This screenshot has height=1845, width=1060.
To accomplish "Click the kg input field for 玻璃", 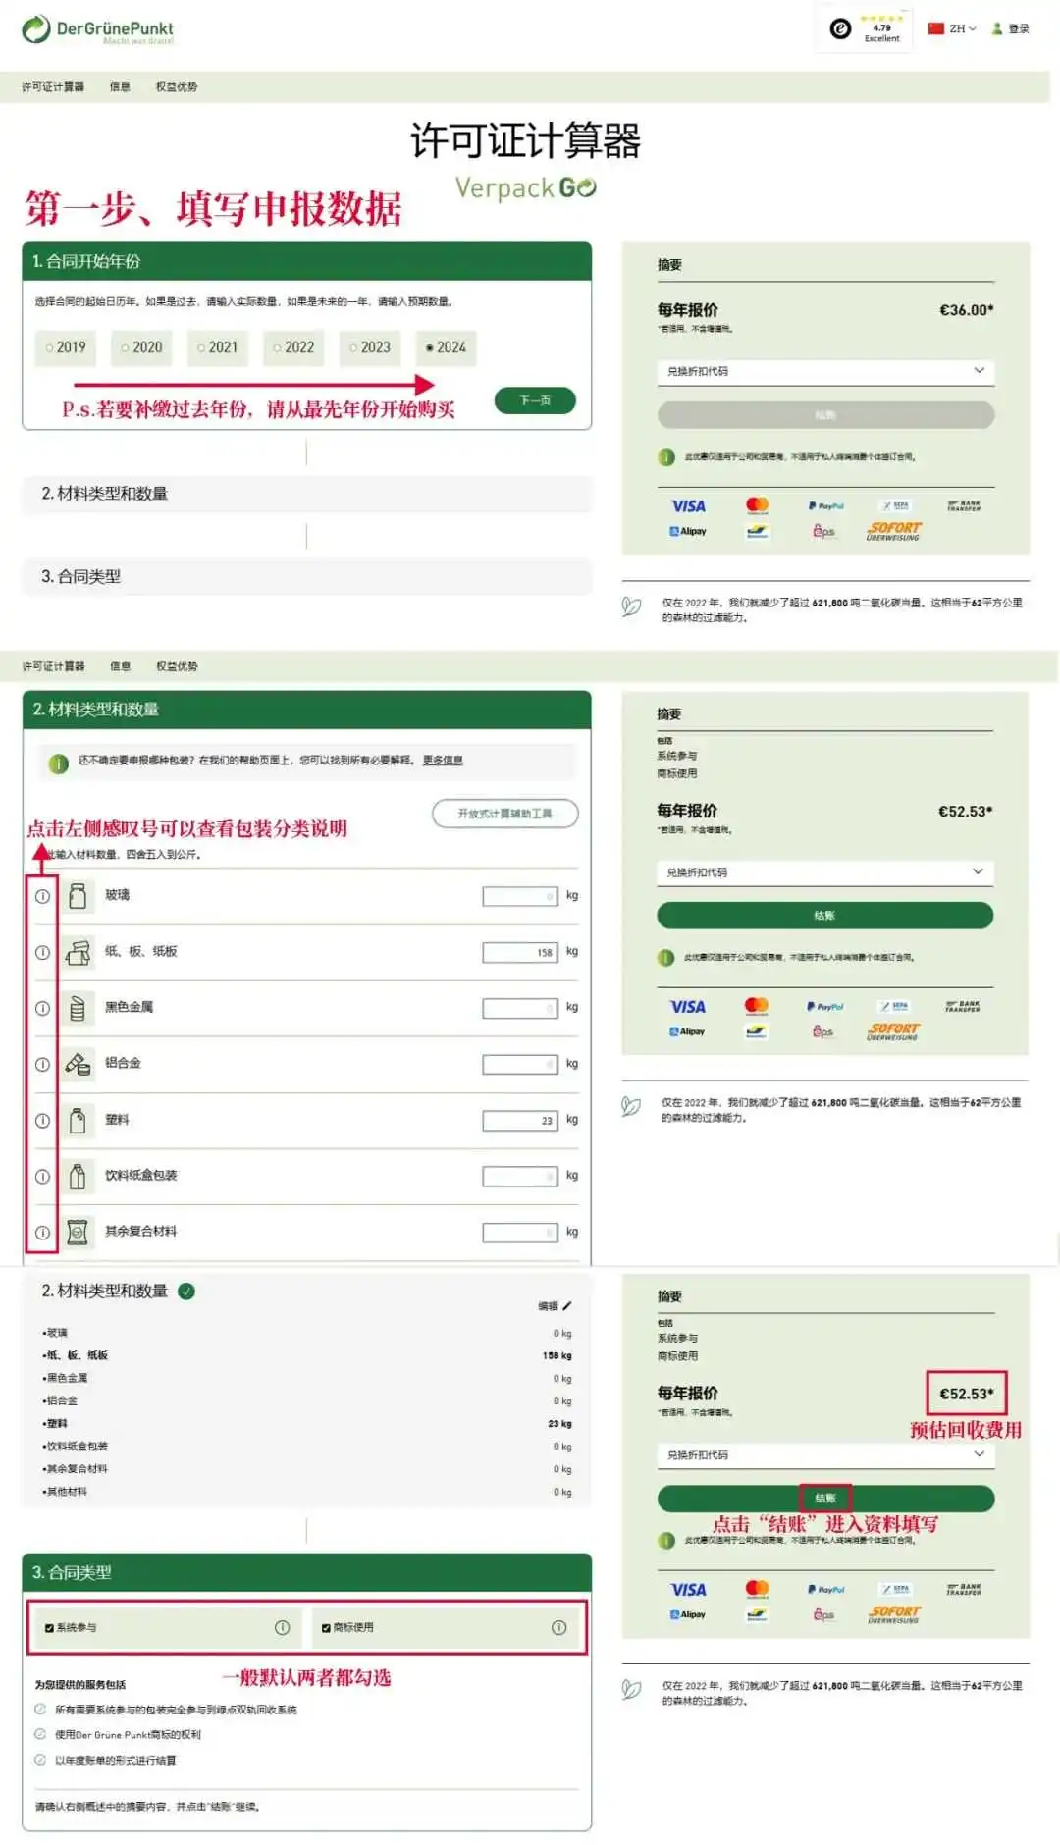I will coord(520,896).
